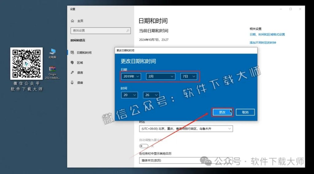Screen dimensions: 314x174
Task: Close the Settings window
Action: point(300,9)
